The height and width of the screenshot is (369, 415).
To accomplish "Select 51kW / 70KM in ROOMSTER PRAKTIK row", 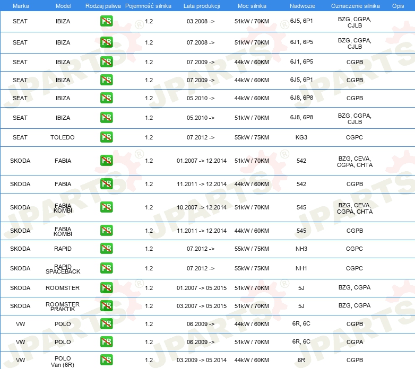I will 252,306.
